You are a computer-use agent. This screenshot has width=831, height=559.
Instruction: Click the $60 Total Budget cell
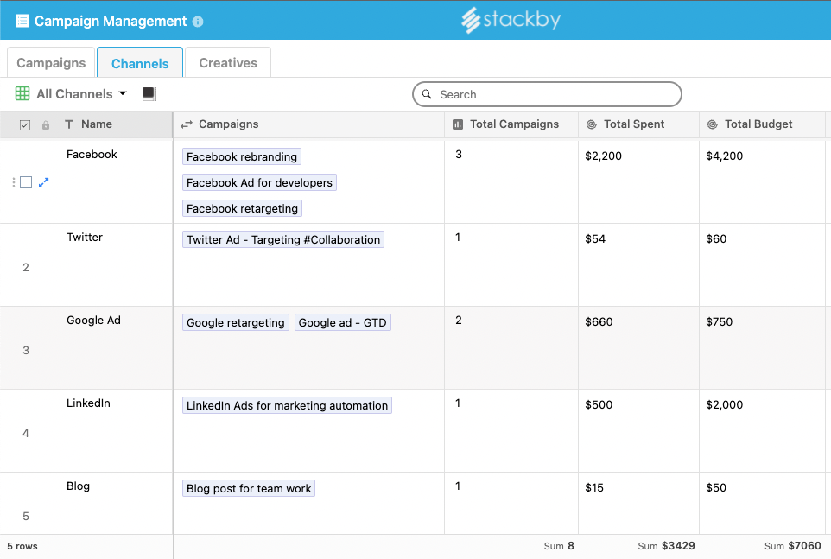pyautogui.click(x=762, y=265)
